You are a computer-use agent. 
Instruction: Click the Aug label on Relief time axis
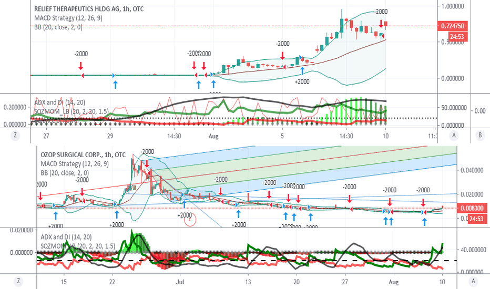213,136
